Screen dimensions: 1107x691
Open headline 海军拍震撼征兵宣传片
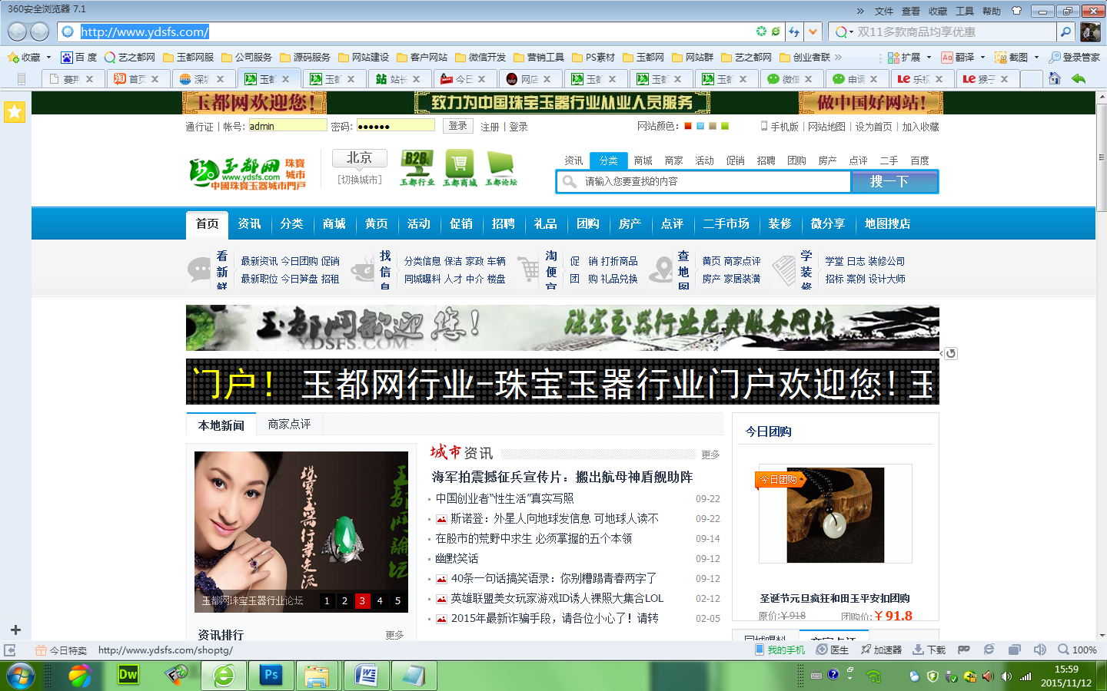(x=562, y=477)
